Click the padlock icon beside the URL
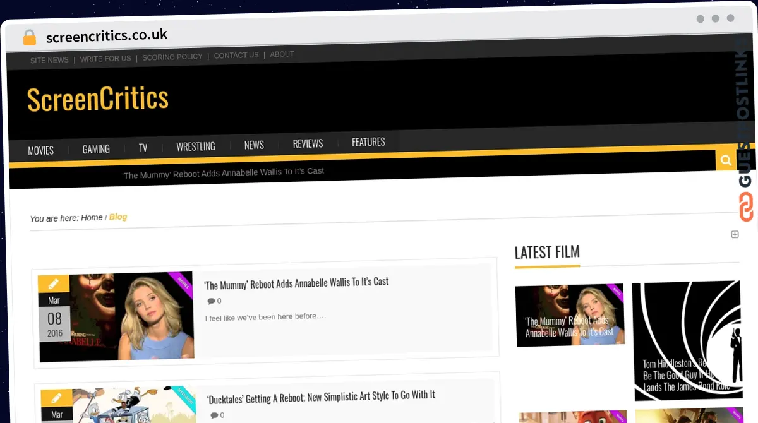The image size is (758, 423). [x=29, y=37]
